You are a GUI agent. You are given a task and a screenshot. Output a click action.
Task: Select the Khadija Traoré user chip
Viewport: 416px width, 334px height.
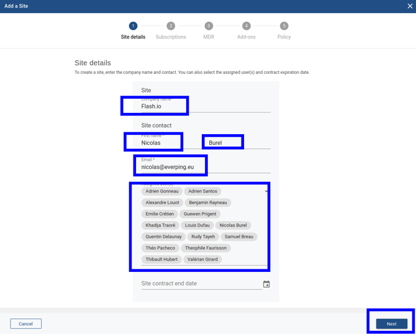[160, 225]
